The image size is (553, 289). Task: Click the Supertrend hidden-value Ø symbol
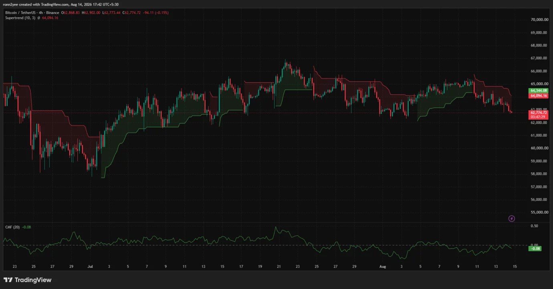(x=38, y=18)
